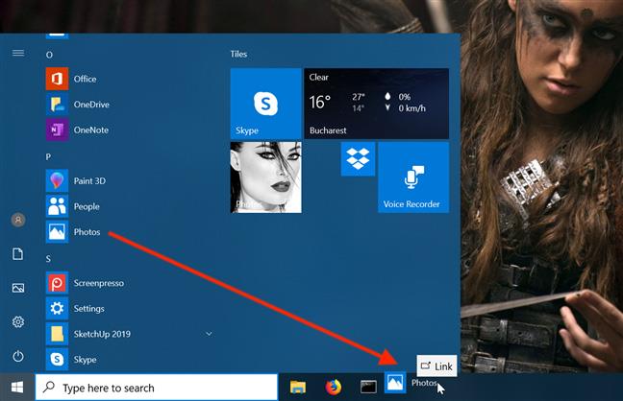Launch OneDrive from the app list
This screenshot has height=401, width=623.
91,105
